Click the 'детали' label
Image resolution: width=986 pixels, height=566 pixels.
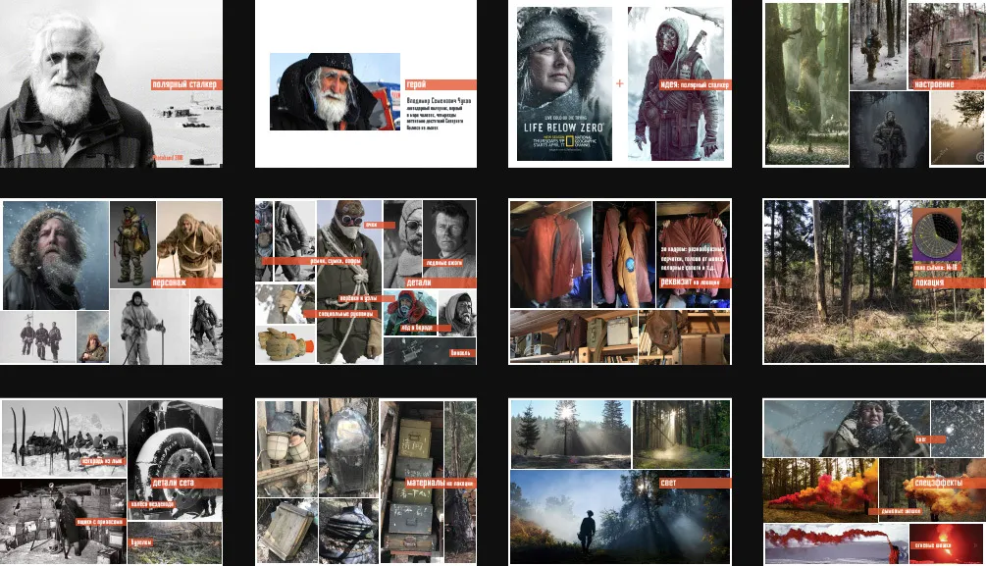coord(441,283)
